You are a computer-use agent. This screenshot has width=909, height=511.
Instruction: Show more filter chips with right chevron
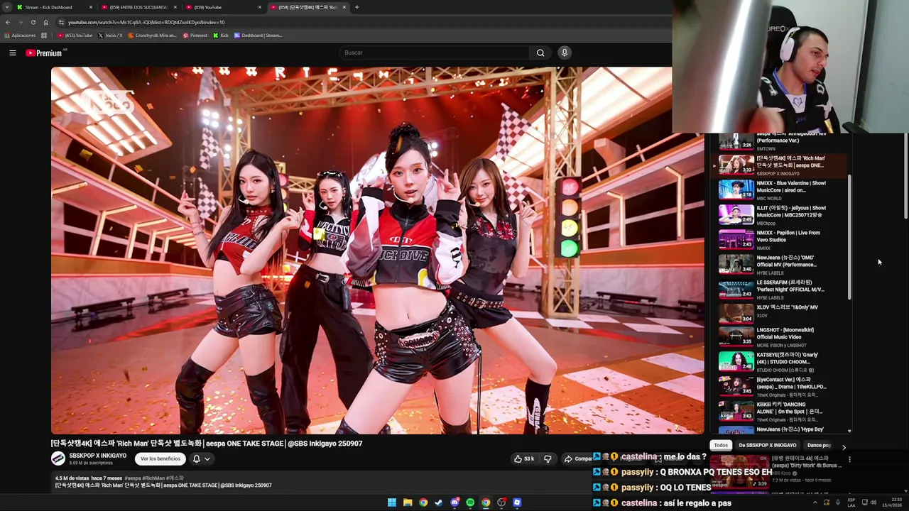[x=844, y=447]
